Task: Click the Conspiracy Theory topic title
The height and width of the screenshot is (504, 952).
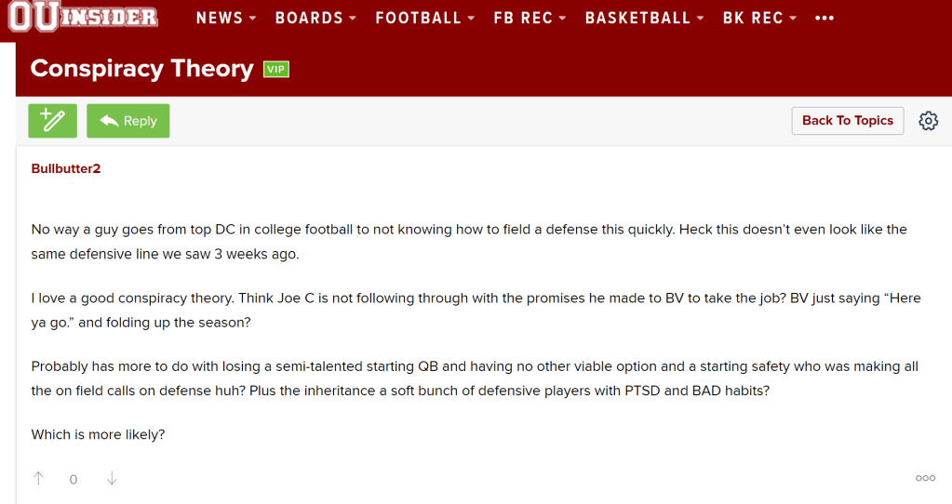Action: coord(141,69)
